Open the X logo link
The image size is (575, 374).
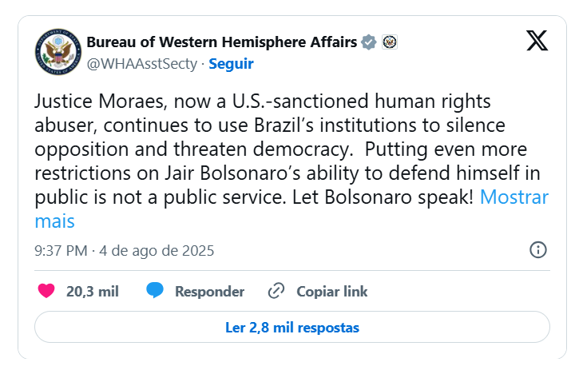tap(537, 41)
